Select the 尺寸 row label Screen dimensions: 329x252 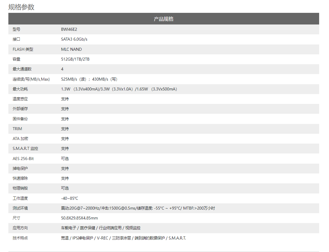(x=16, y=218)
